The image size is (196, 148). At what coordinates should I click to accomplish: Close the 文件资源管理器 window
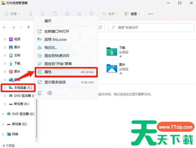pos(191,3)
